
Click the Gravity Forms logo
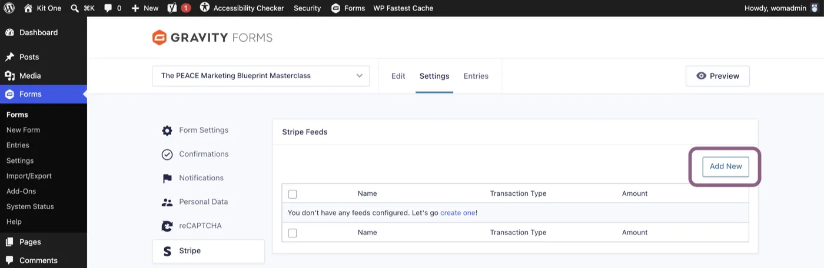click(212, 38)
